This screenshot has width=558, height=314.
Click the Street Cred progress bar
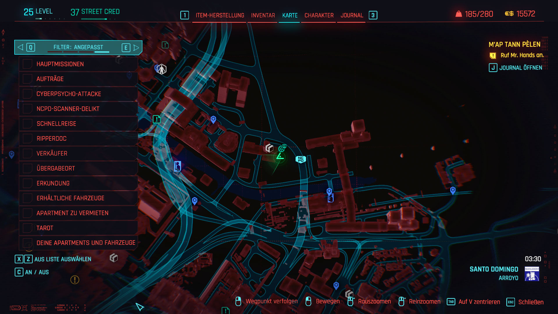[x=98, y=19]
